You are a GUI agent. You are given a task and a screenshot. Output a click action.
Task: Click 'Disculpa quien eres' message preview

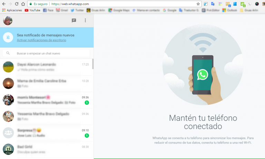coord(31,152)
